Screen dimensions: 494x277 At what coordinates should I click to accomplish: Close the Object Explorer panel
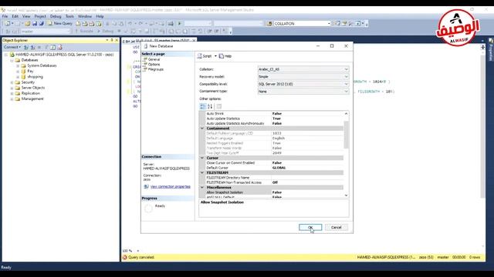pos(117,40)
